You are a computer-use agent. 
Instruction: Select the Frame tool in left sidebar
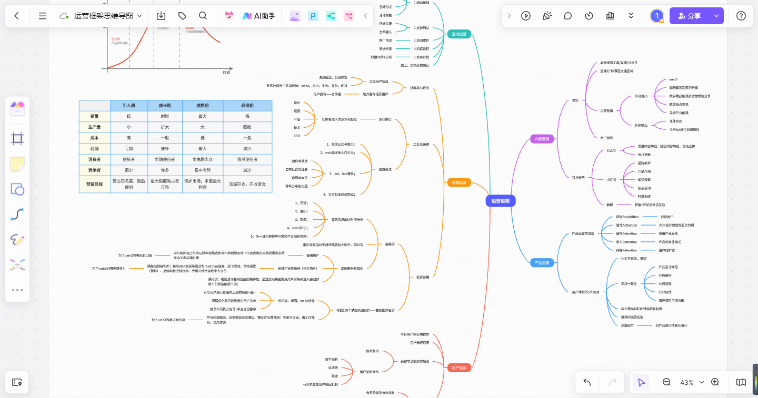point(17,138)
